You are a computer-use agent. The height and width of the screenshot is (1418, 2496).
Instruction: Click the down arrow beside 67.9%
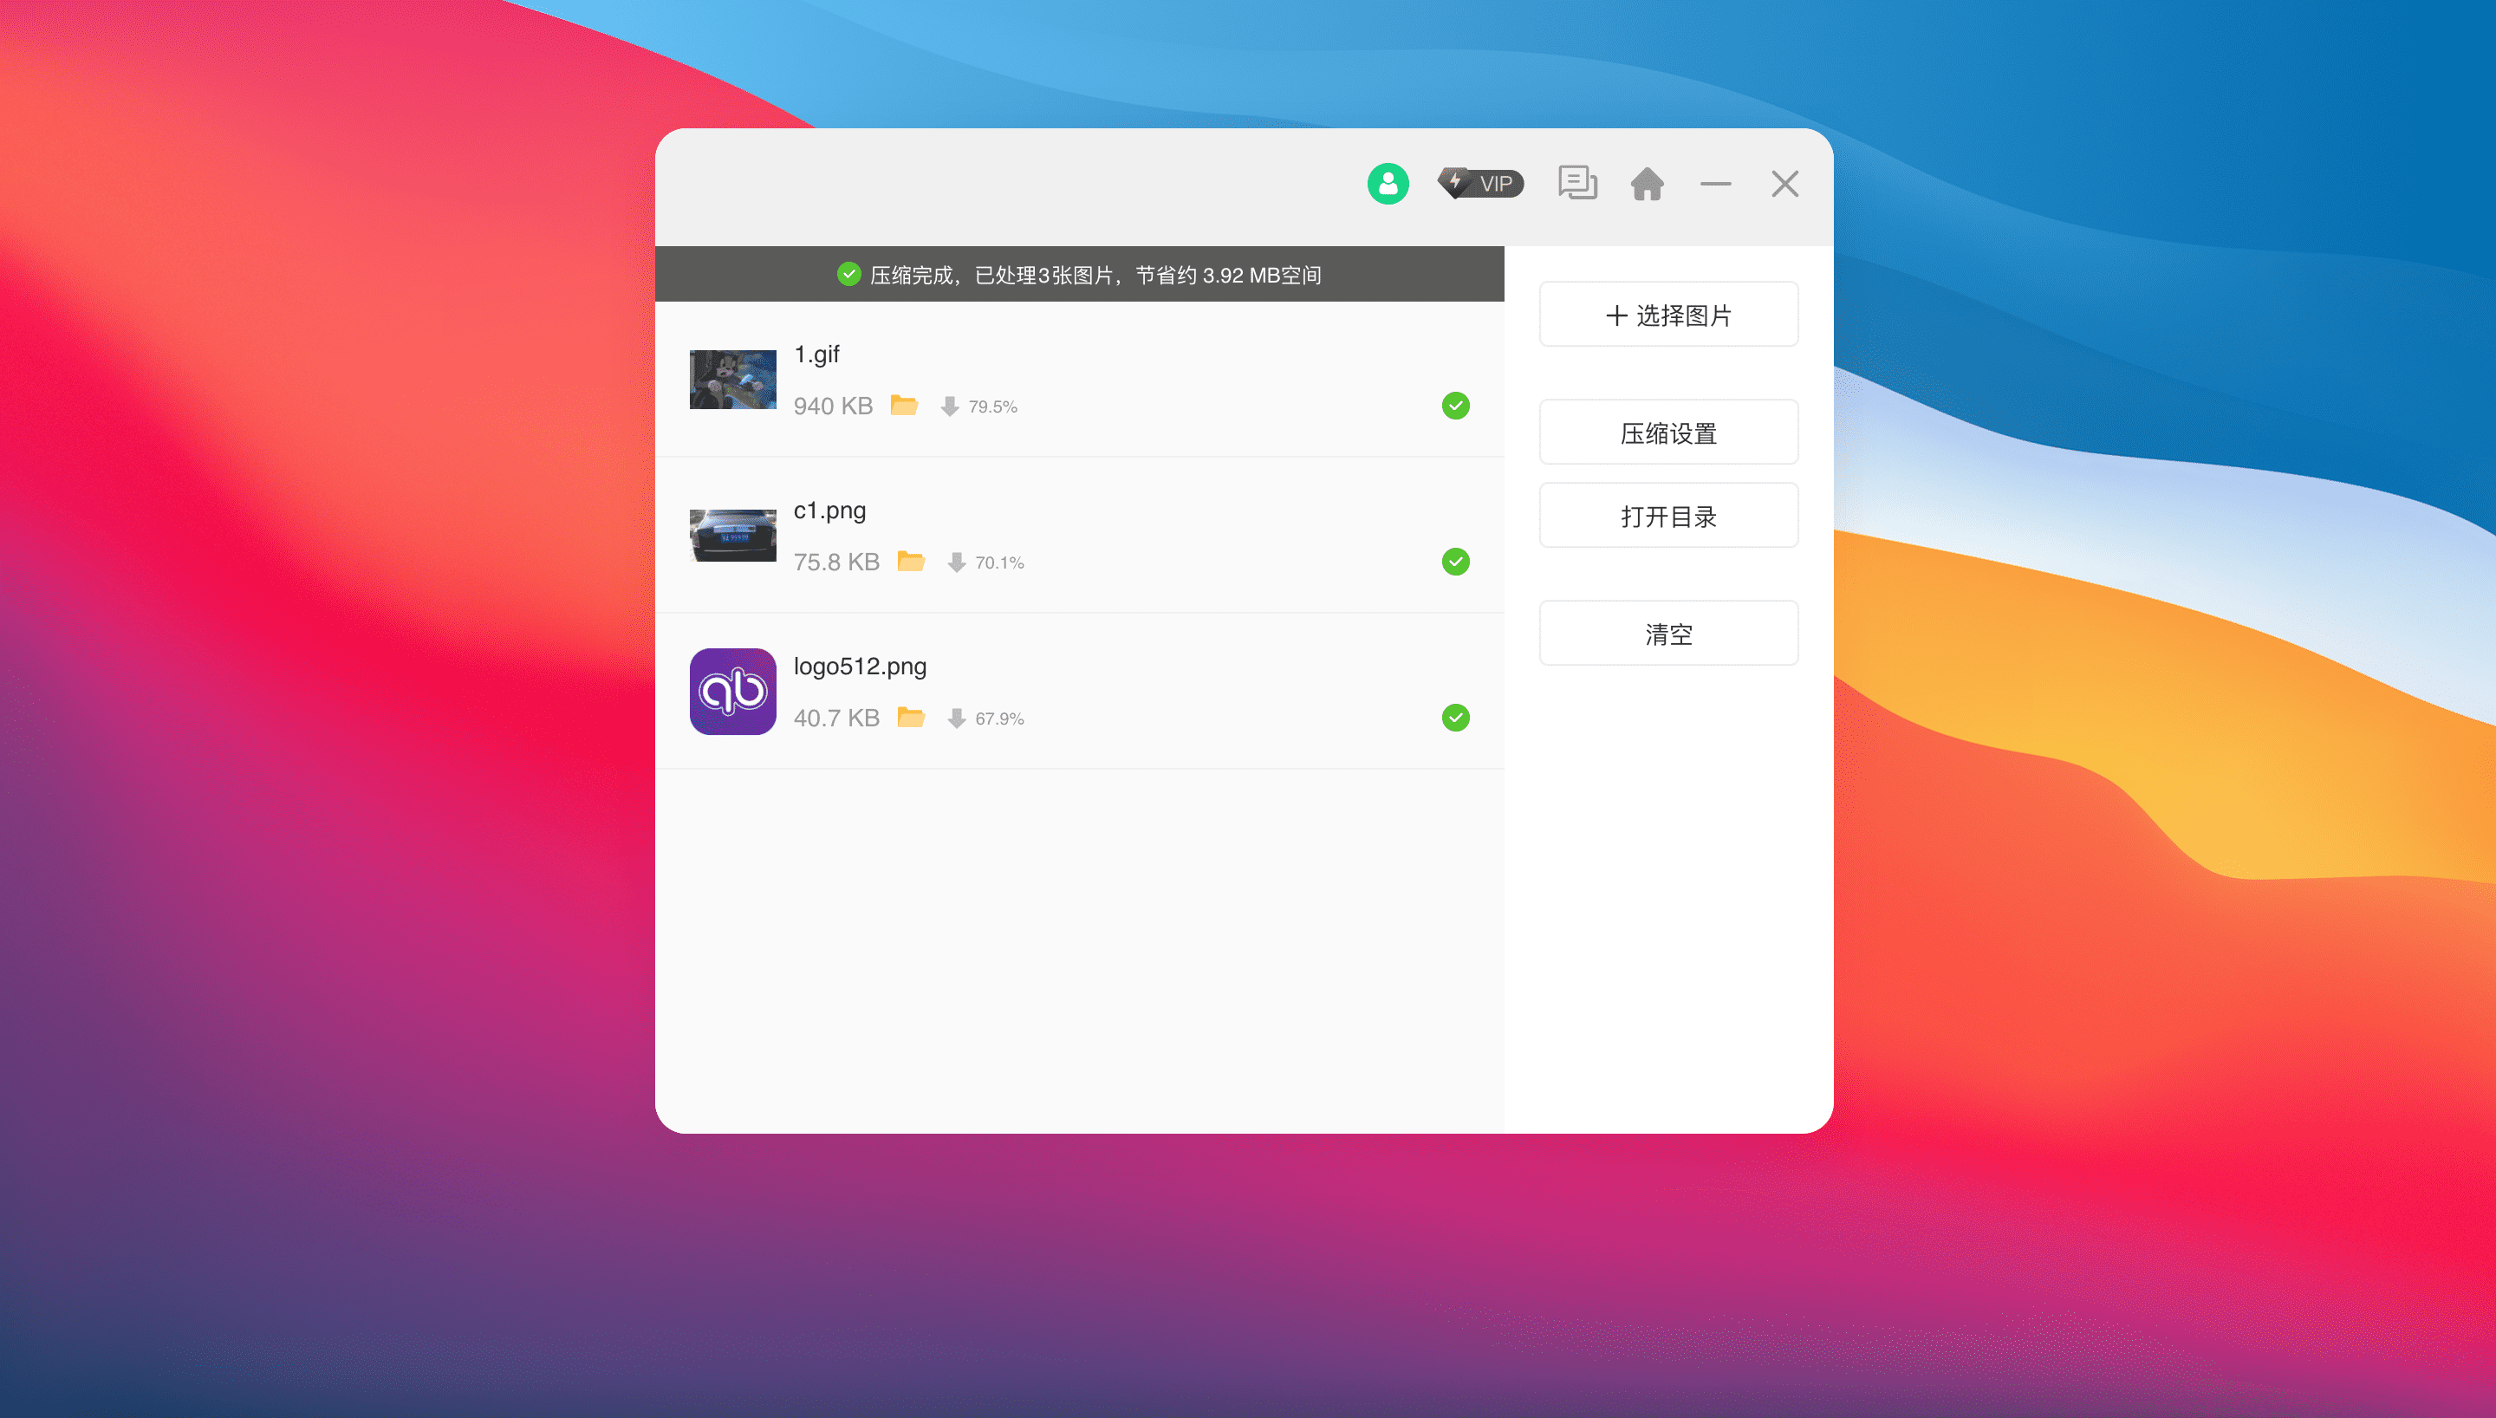click(957, 718)
